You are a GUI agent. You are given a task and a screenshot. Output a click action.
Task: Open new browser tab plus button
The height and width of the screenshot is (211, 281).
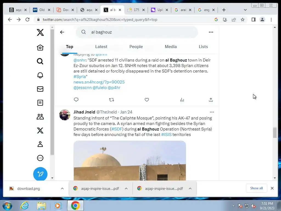224,10
